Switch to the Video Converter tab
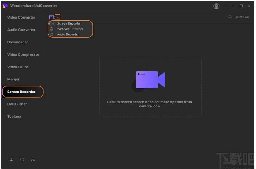The height and width of the screenshot is (169, 256). [21, 17]
